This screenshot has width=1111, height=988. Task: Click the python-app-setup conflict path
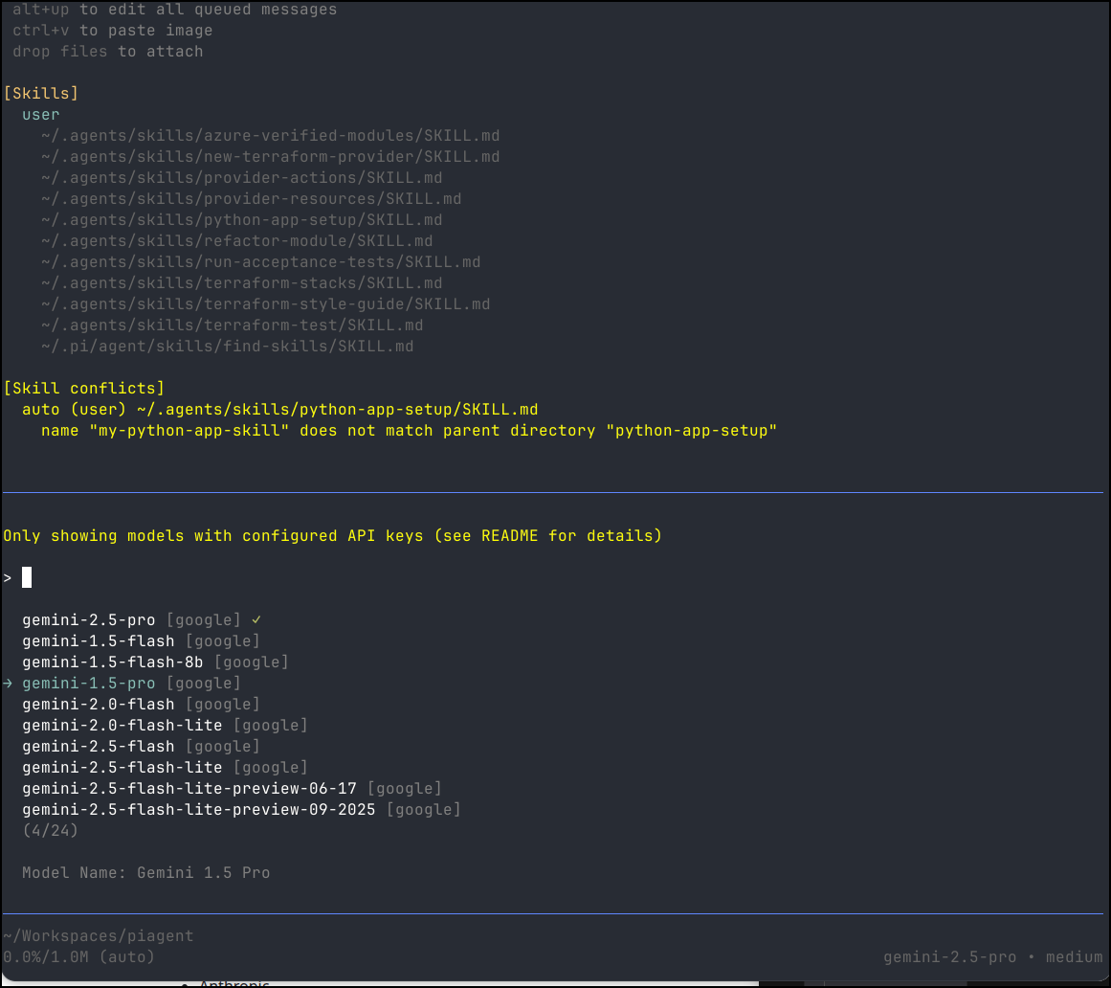coord(337,410)
